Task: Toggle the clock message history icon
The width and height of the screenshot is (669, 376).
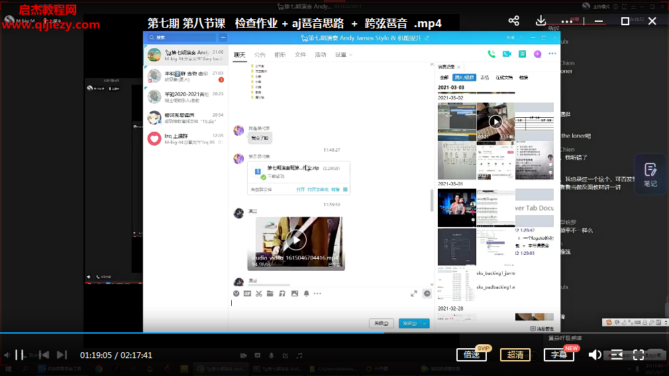Action: tap(427, 293)
